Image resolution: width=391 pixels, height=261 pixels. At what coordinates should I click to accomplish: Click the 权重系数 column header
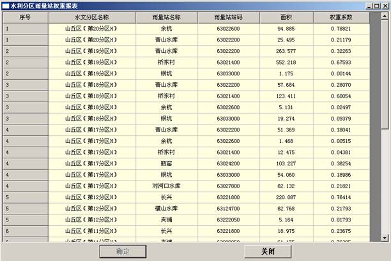click(341, 17)
